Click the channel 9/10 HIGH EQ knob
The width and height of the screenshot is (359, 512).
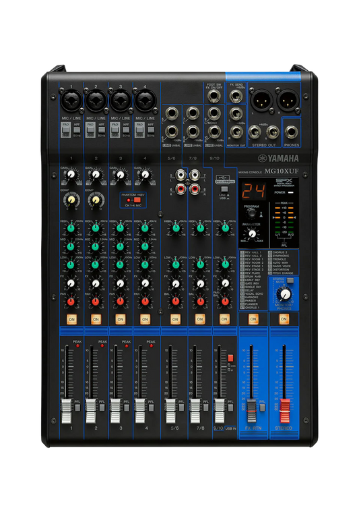pyautogui.click(x=225, y=227)
